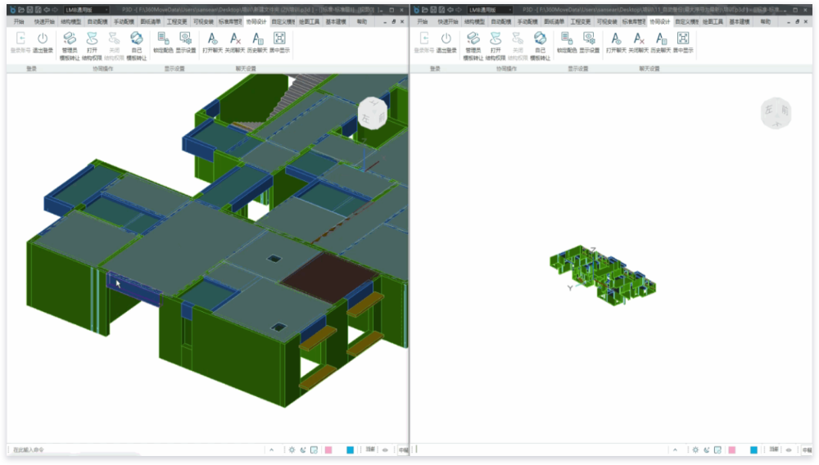Click 自己模板转让 icon in right window
Screen dimensions: 819x465
coord(540,39)
